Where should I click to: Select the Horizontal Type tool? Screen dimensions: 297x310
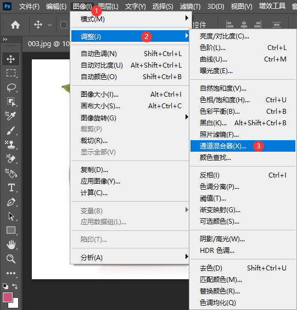point(10,187)
